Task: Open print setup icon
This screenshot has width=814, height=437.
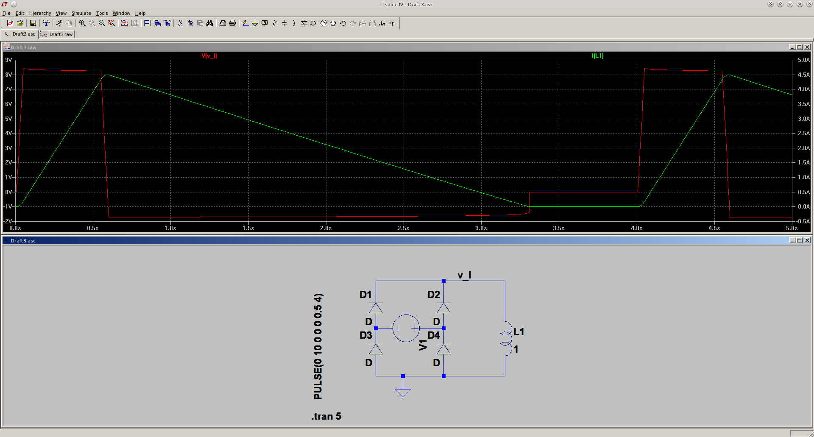Action: [x=223, y=23]
